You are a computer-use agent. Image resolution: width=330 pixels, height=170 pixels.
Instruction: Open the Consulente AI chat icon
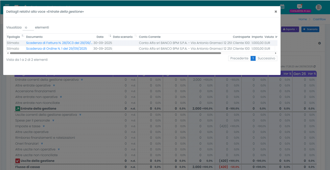click(299, 7)
